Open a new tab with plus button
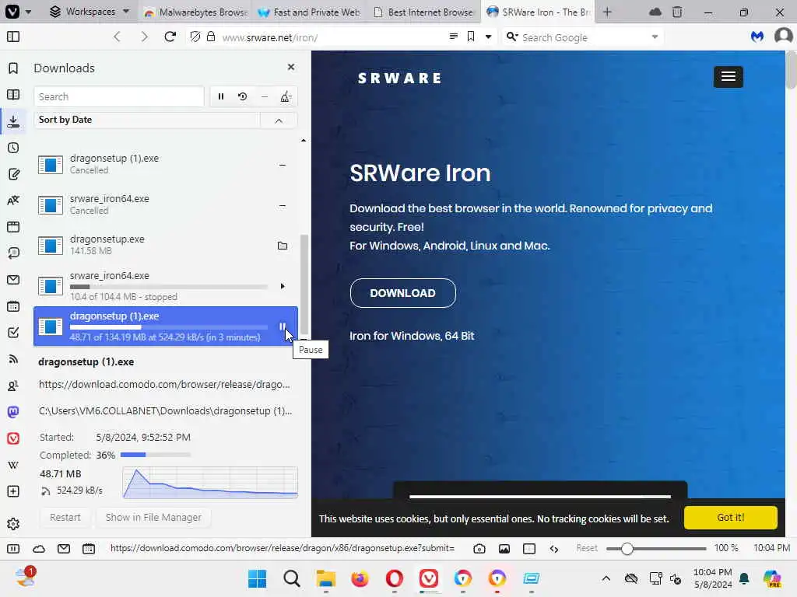This screenshot has width=797, height=597. tap(607, 12)
